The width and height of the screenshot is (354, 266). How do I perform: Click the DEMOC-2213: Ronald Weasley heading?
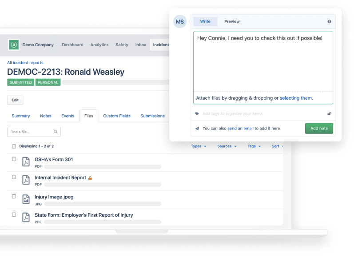[x=66, y=72]
